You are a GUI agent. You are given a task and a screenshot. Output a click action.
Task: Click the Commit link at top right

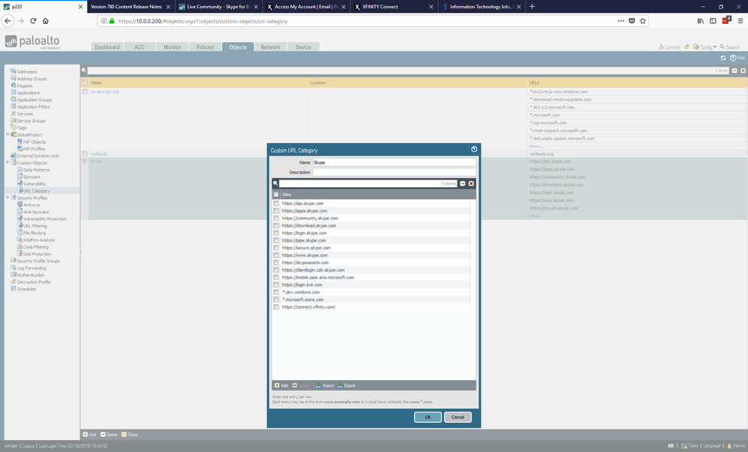tap(669, 47)
